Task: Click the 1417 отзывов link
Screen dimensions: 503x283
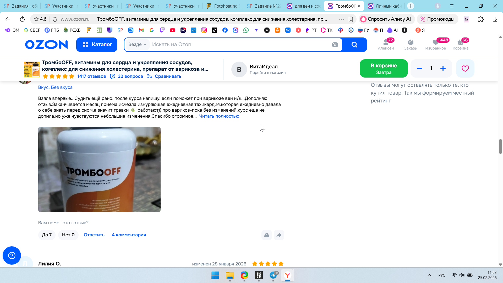Action: pos(91,76)
